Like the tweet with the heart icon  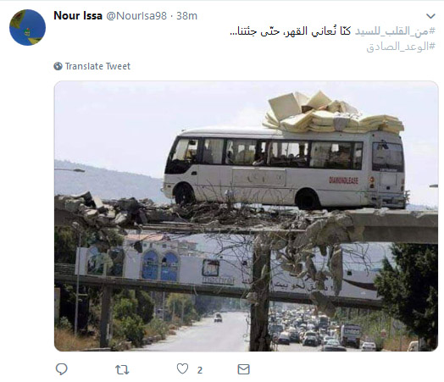(182, 368)
